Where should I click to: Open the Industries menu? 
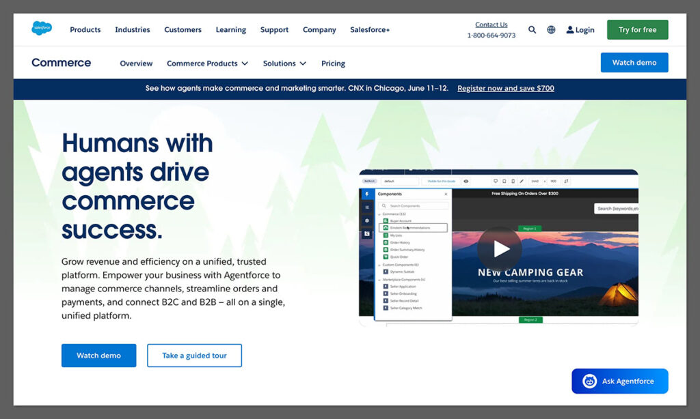click(x=132, y=30)
